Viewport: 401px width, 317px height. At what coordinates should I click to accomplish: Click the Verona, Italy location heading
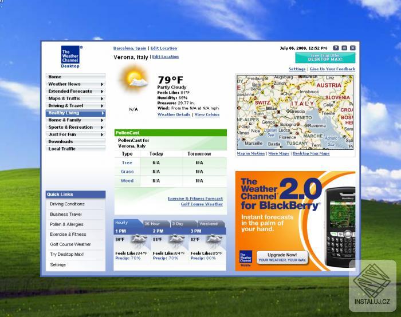pos(131,57)
